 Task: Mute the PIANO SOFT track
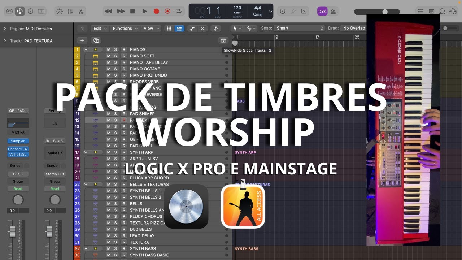click(x=108, y=56)
